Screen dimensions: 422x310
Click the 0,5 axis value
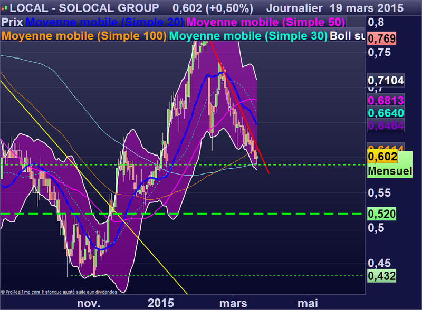click(376, 228)
